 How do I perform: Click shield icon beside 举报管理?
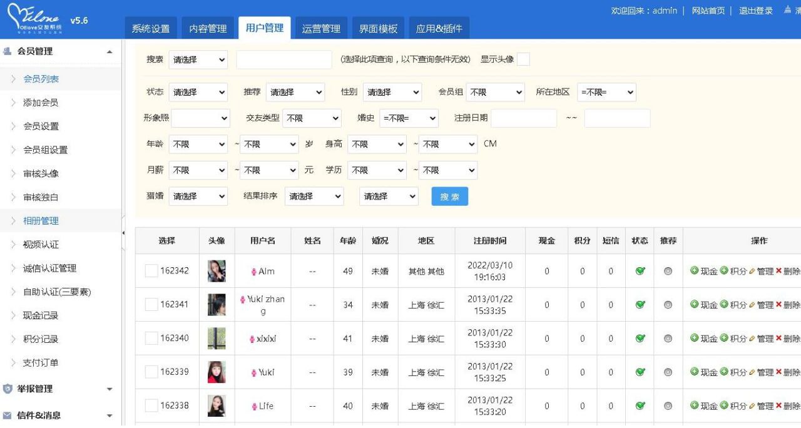(8, 389)
